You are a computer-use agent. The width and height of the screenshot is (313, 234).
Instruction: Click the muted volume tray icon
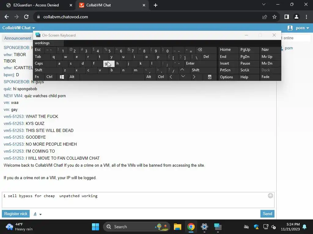(274, 227)
